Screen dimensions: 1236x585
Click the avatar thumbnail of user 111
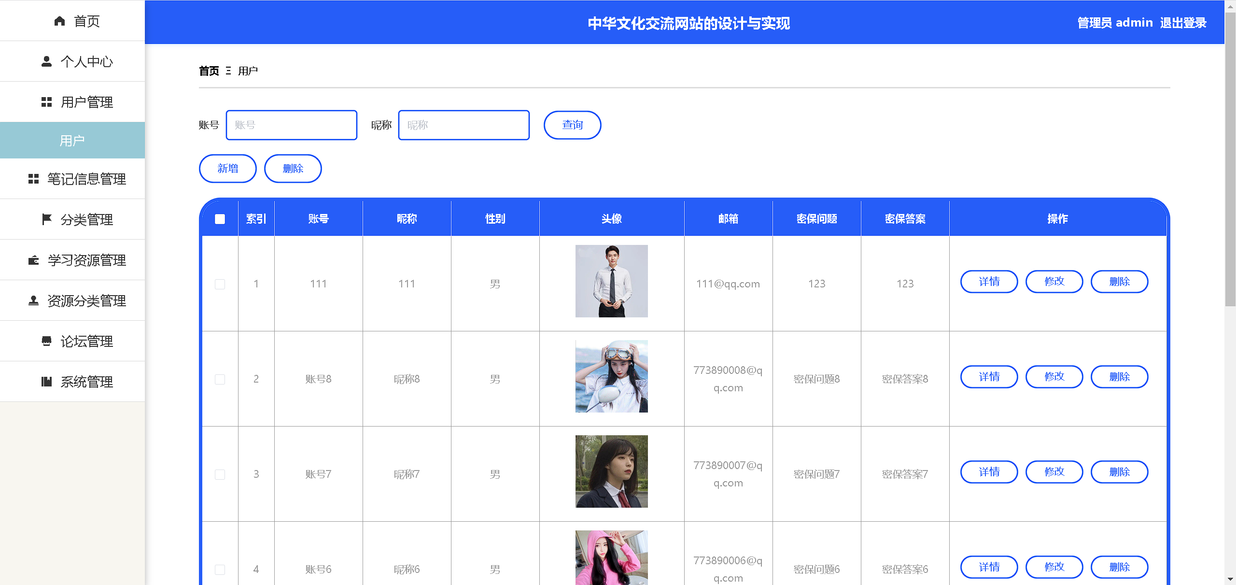[611, 281]
